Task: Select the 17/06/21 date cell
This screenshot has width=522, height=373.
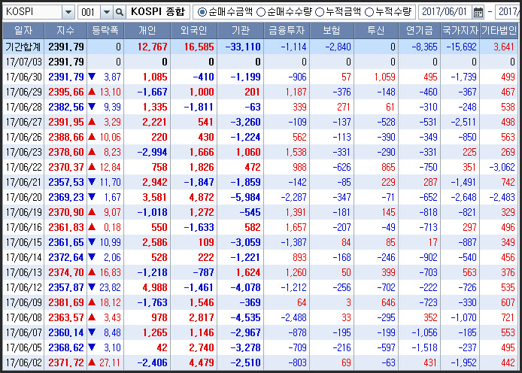Action: pos(24,182)
